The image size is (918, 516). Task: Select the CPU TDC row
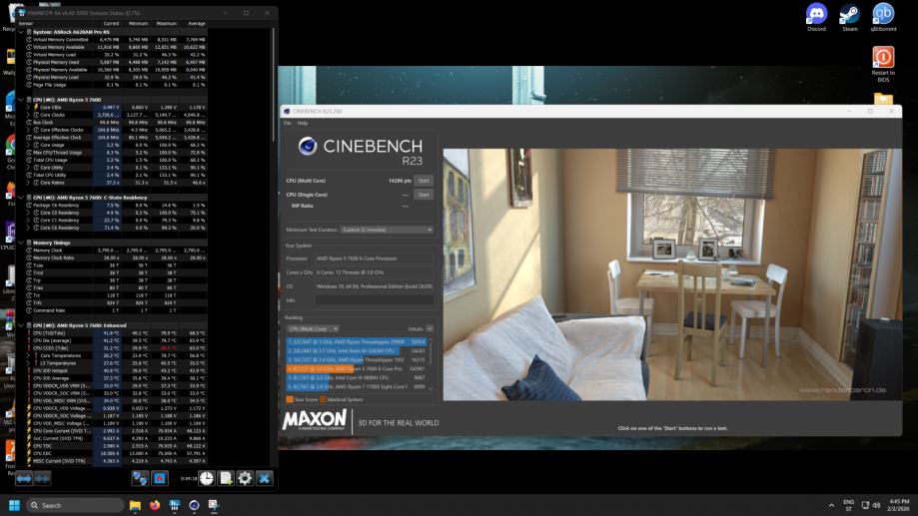116,446
